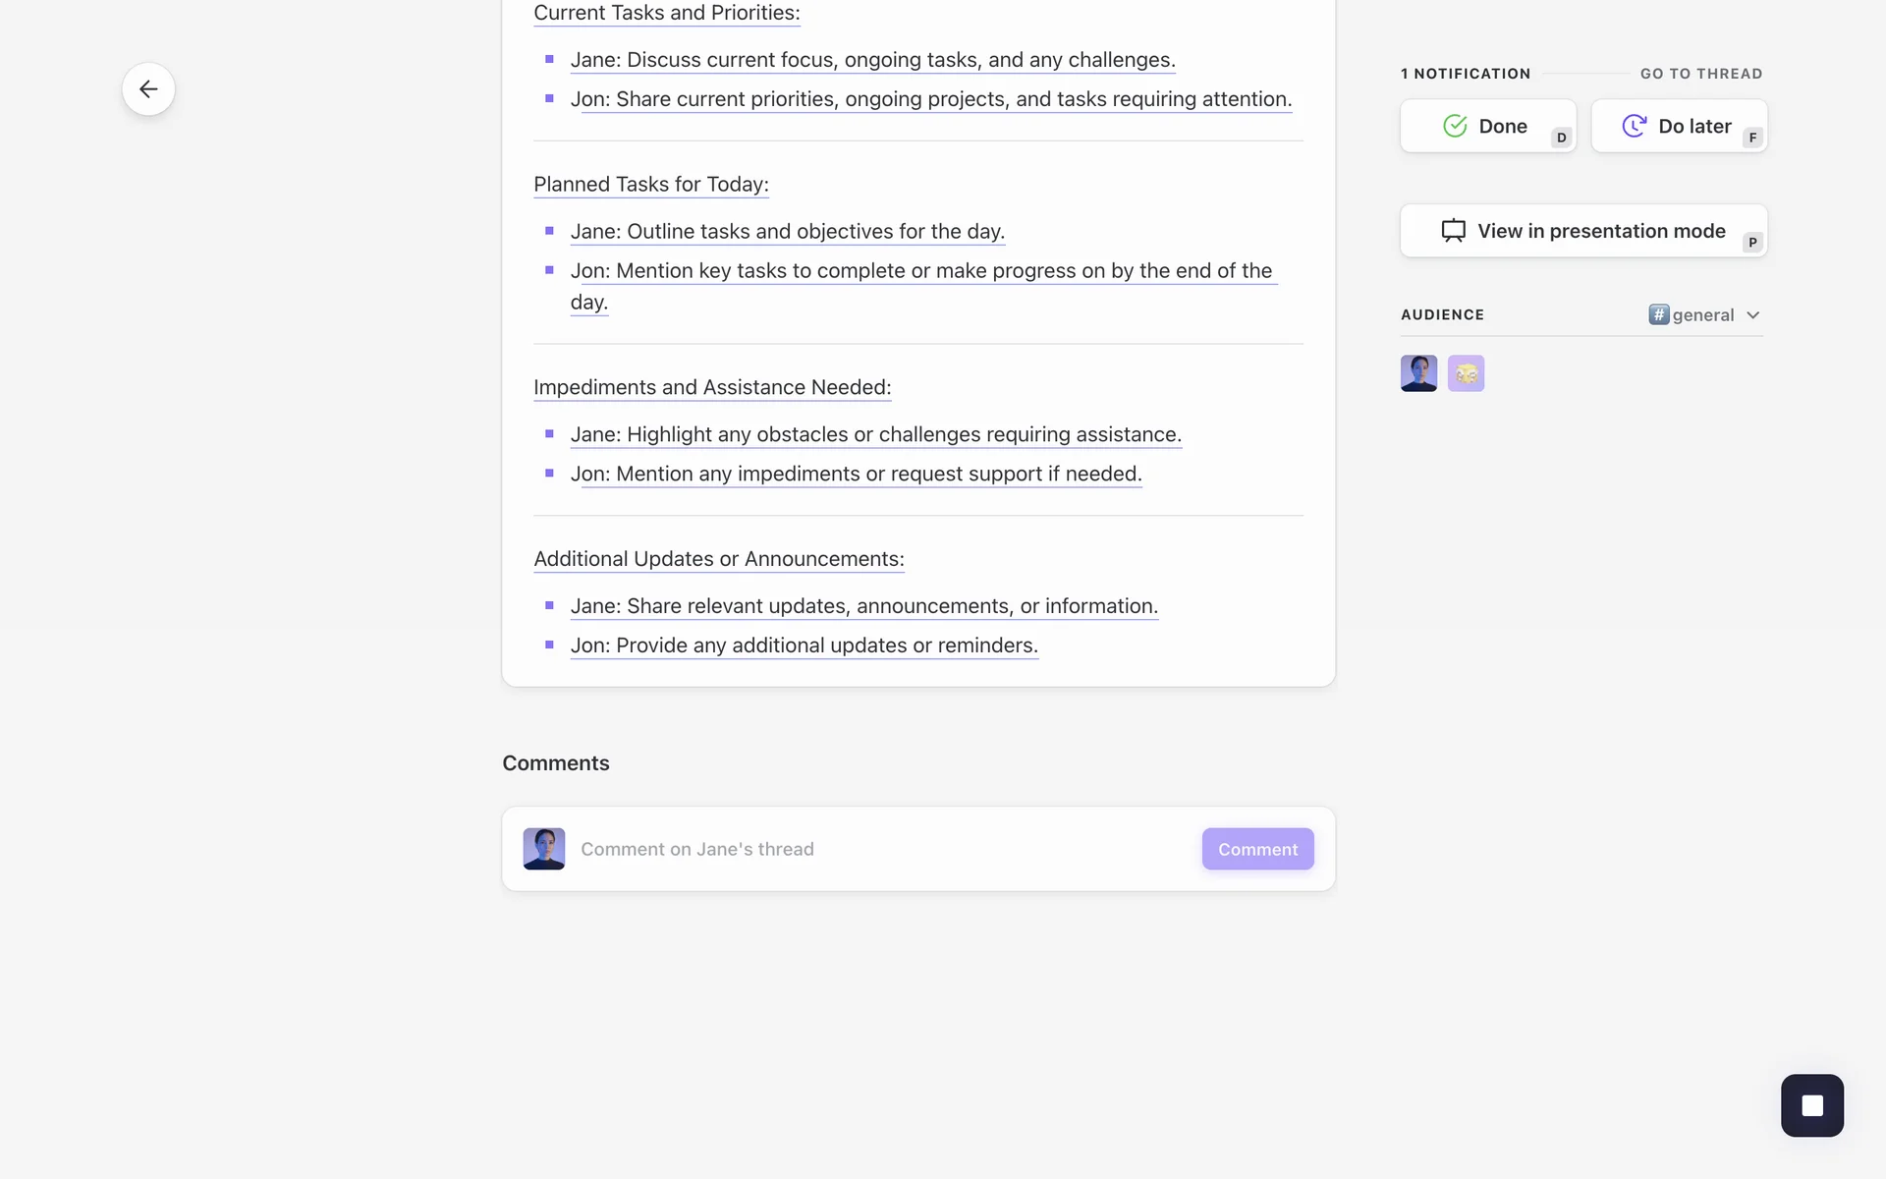Click the Planned Tasks for Today heading
Screen dimensions: 1886x1179
pos(650,185)
